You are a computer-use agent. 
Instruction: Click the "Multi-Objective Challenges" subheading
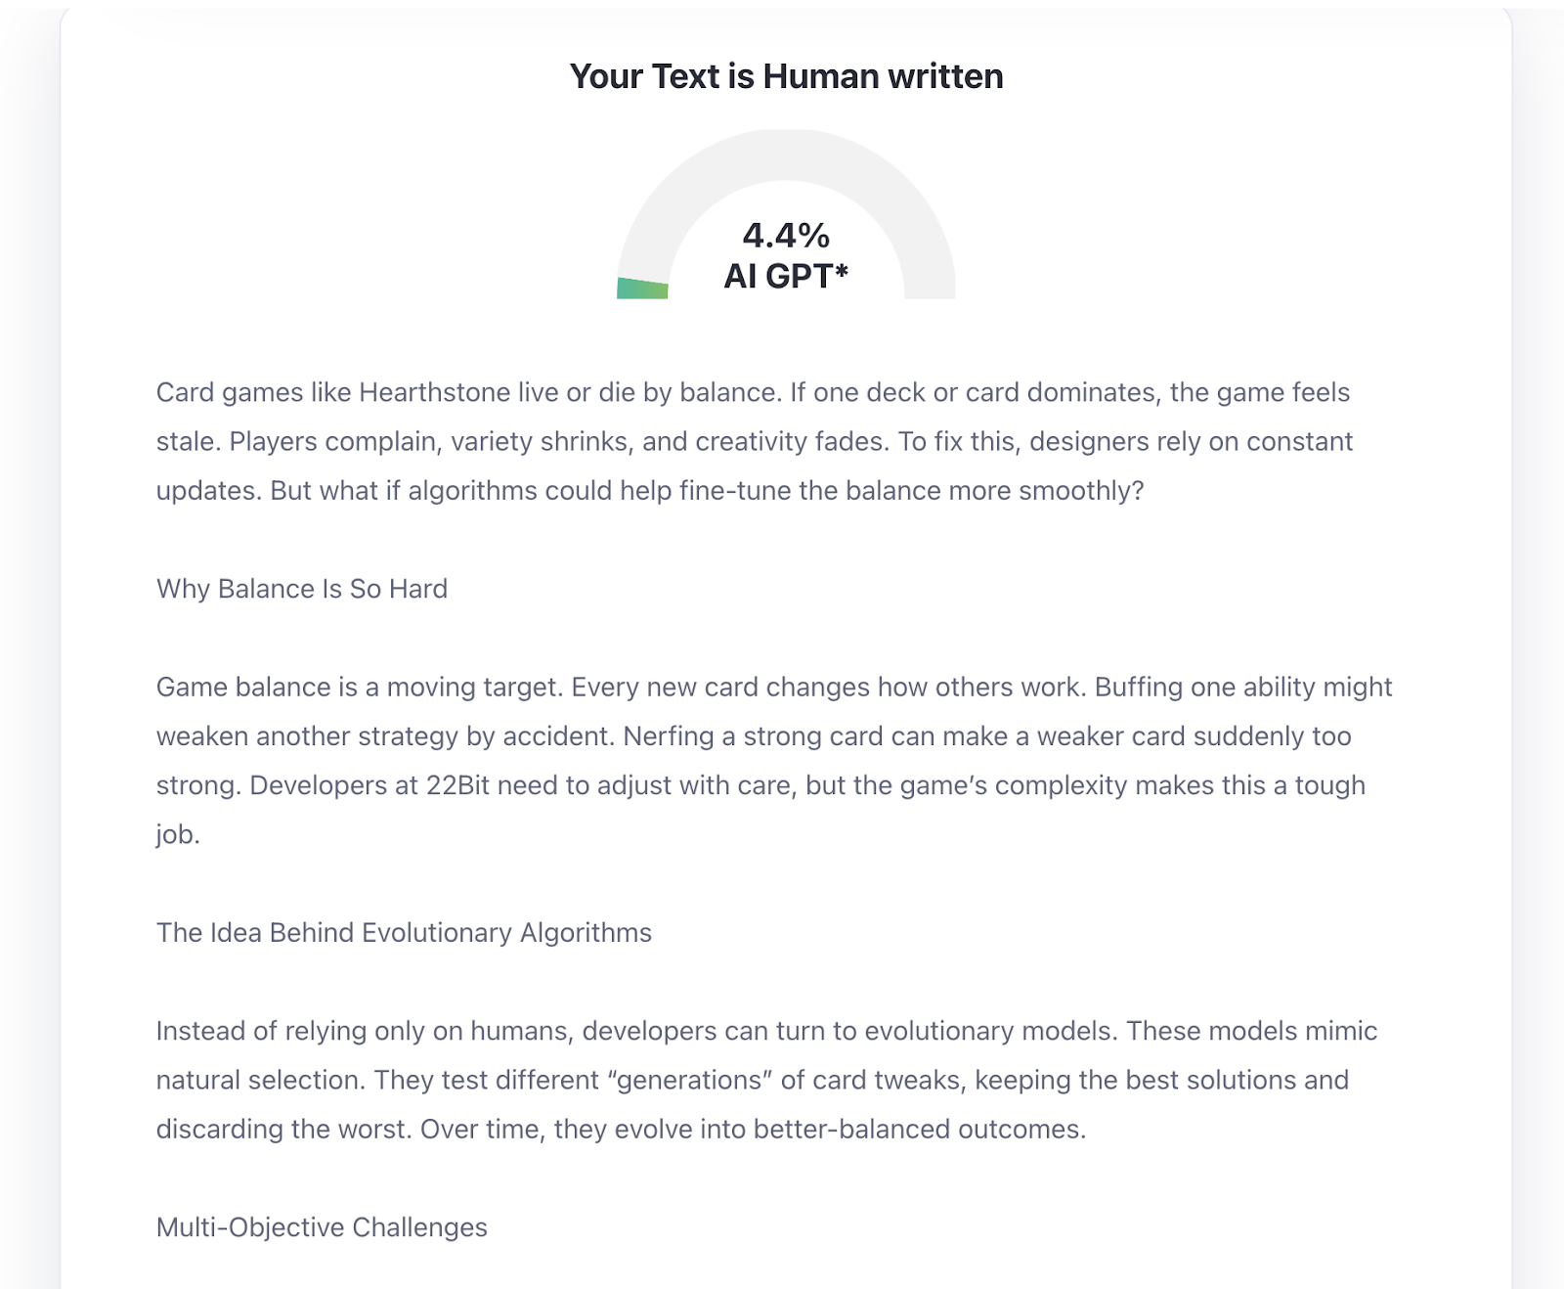click(322, 1227)
